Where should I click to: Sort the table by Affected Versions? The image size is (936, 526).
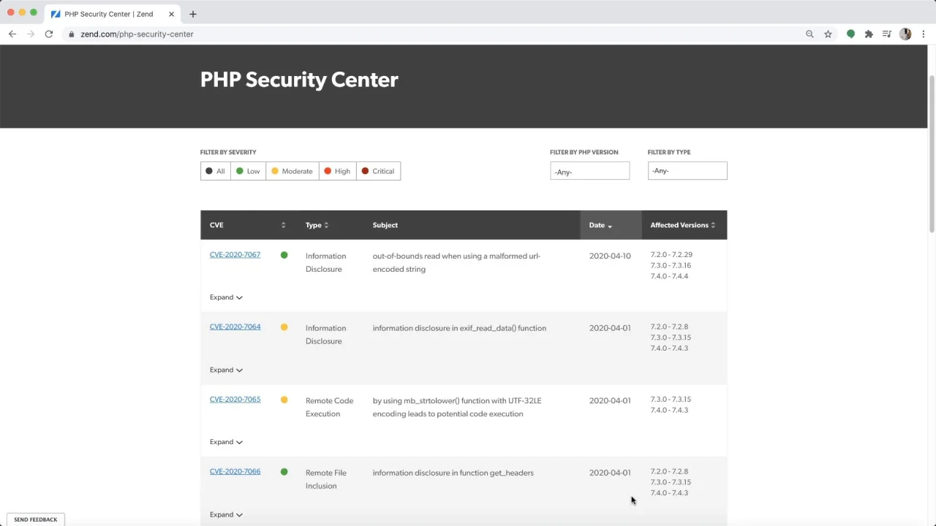pos(683,225)
